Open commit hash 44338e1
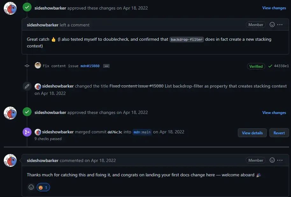Image resolution: width=291 pixels, height=197 pixels. 281,66
